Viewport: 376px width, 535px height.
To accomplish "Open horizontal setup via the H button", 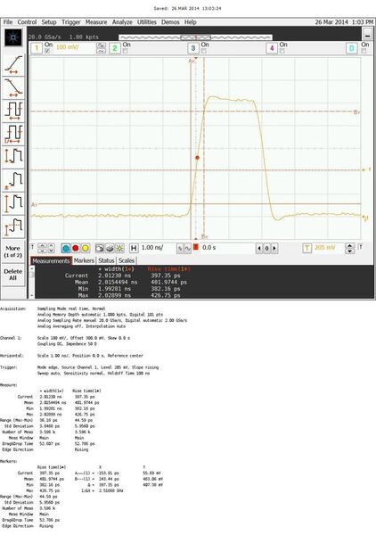I will point(134,248).
